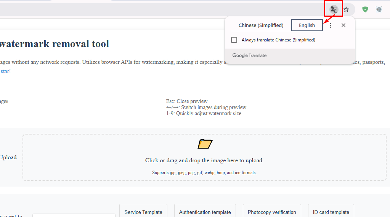Click the supported formats note under upload

click(204, 173)
